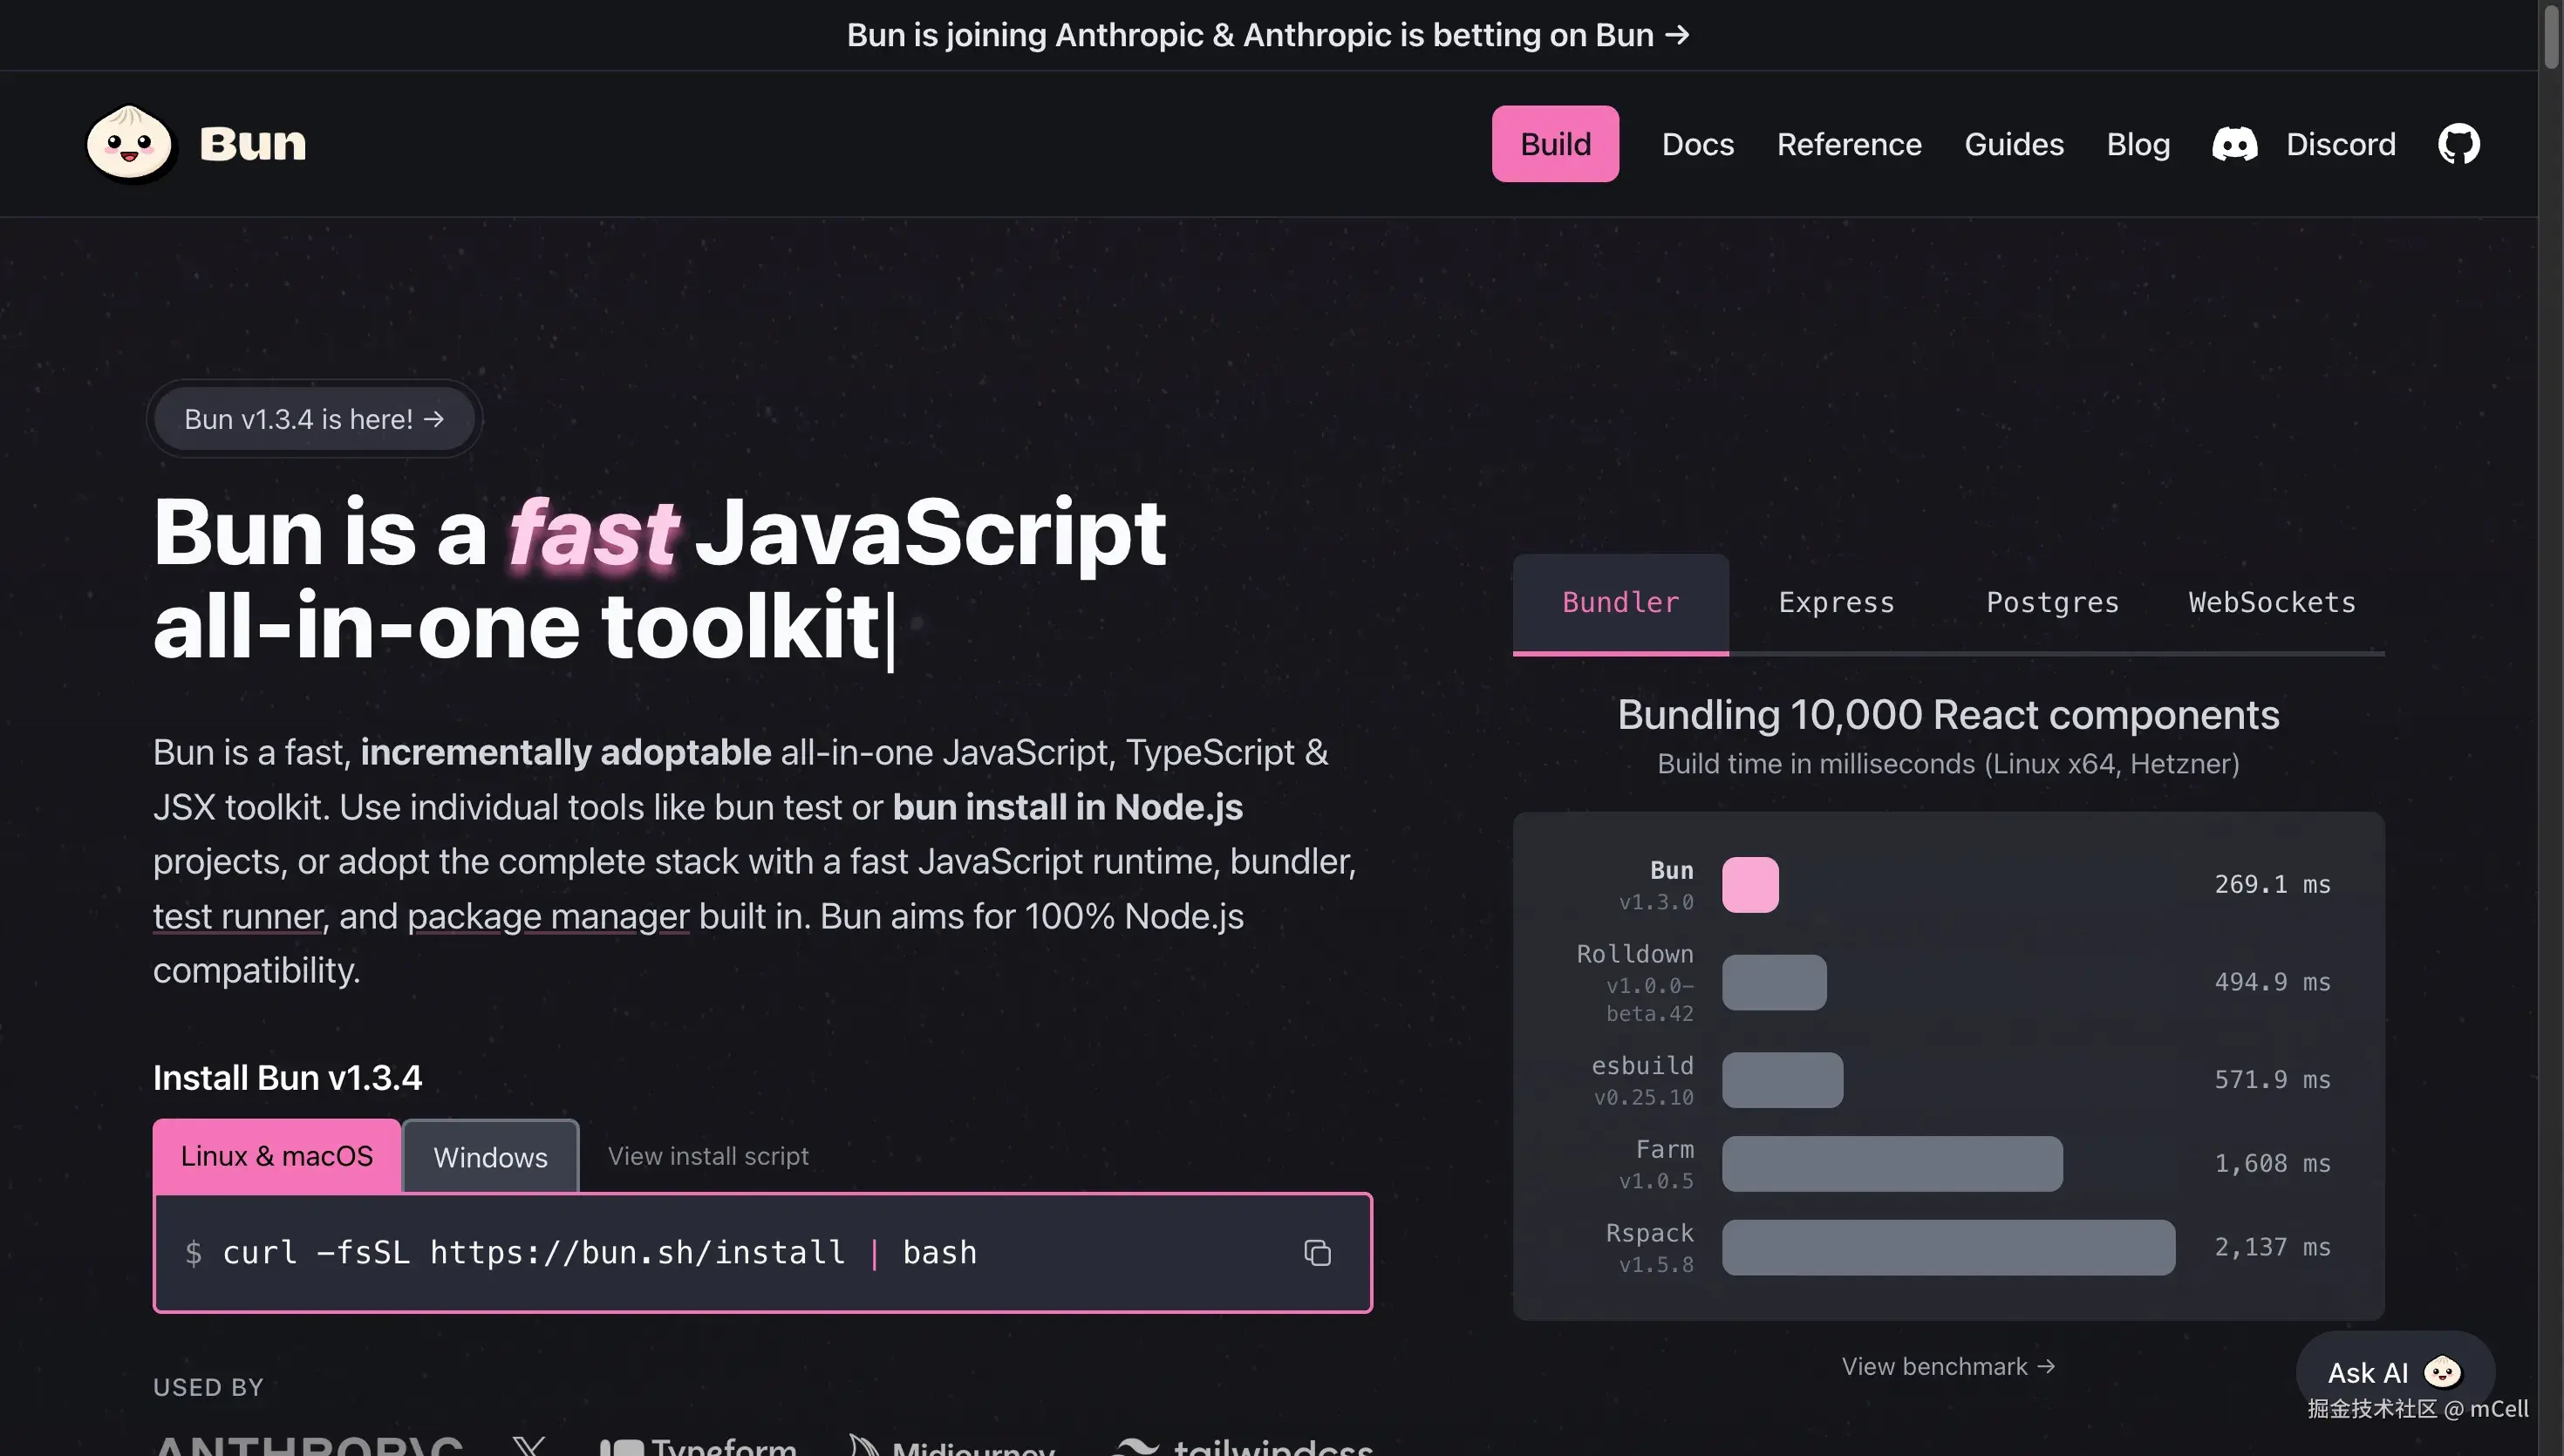Image resolution: width=2564 pixels, height=1456 pixels.
Task: Click the pink Bun benchmark bar
Action: pyautogui.click(x=1749, y=884)
